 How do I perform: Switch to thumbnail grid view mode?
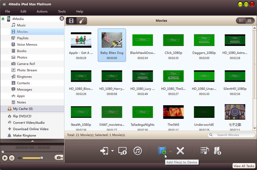[x=250, y=21]
